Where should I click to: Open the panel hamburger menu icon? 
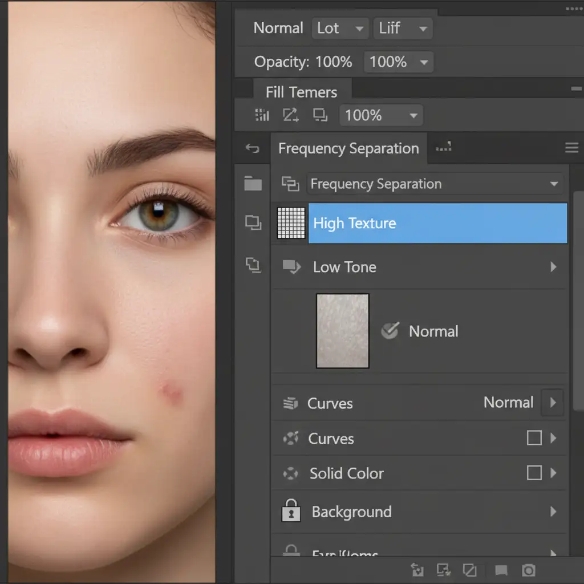click(x=571, y=148)
